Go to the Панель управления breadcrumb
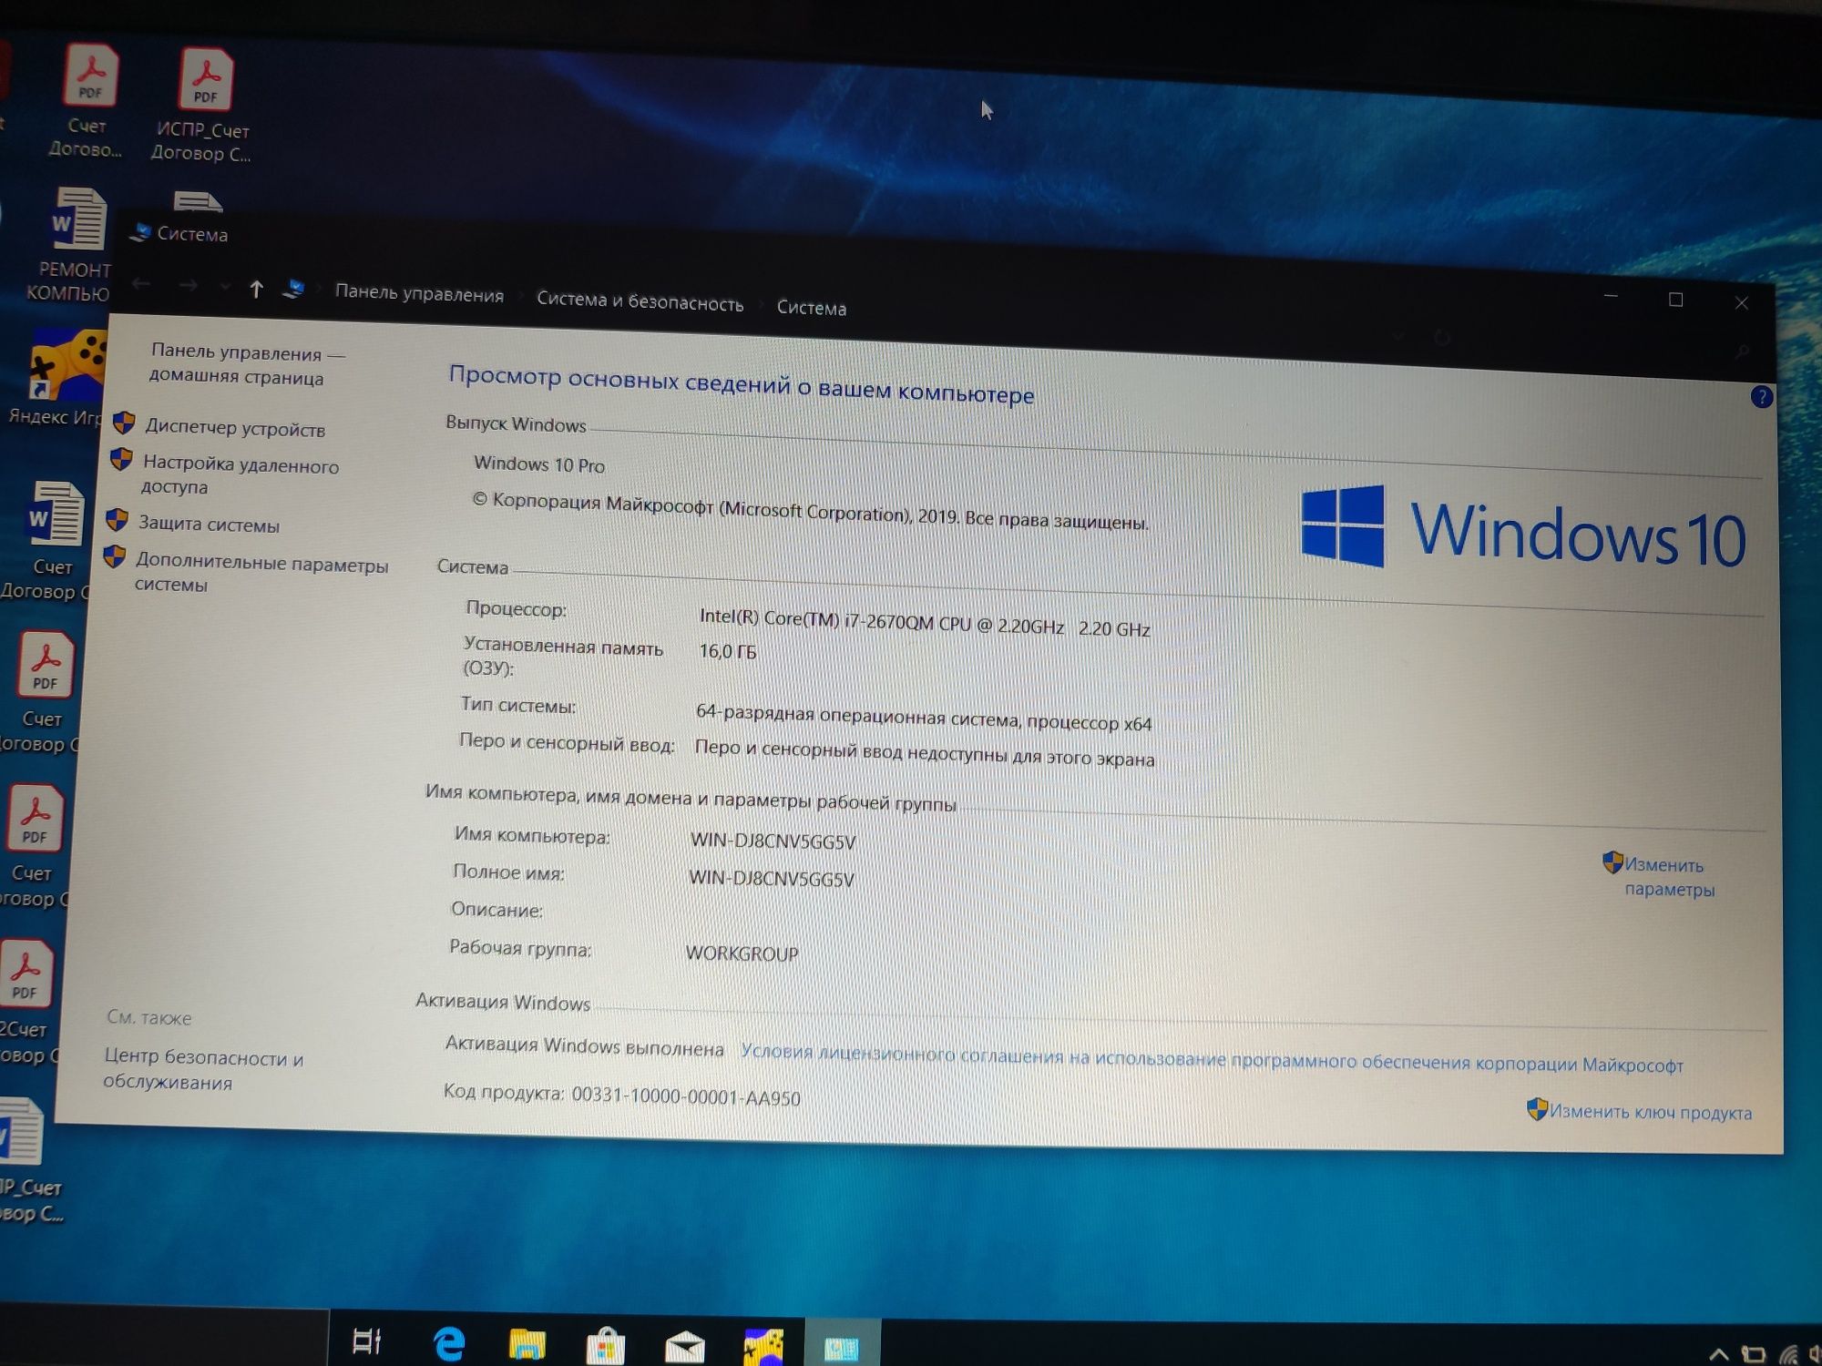1822x1366 pixels. pyautogui.click(x=419, y=293)
